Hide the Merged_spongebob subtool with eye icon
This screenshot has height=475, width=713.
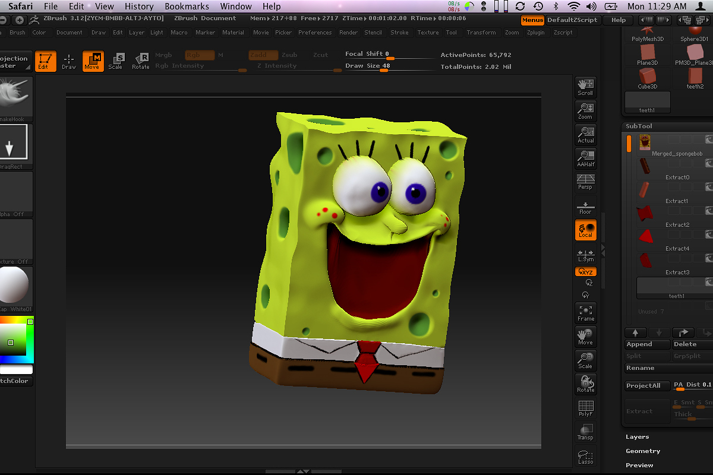click(x=709, y=140)
